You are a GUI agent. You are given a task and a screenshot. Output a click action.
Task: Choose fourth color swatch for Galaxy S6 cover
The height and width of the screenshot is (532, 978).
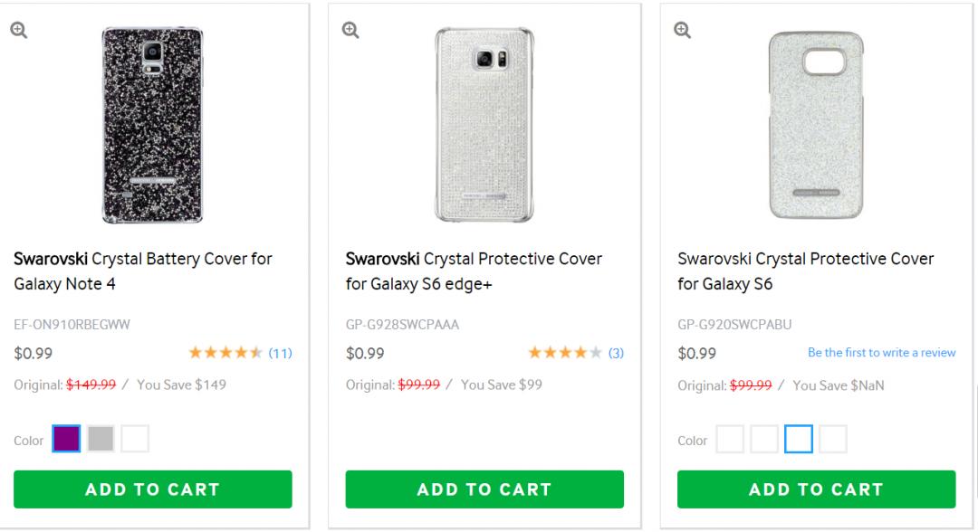pos(833,440)
